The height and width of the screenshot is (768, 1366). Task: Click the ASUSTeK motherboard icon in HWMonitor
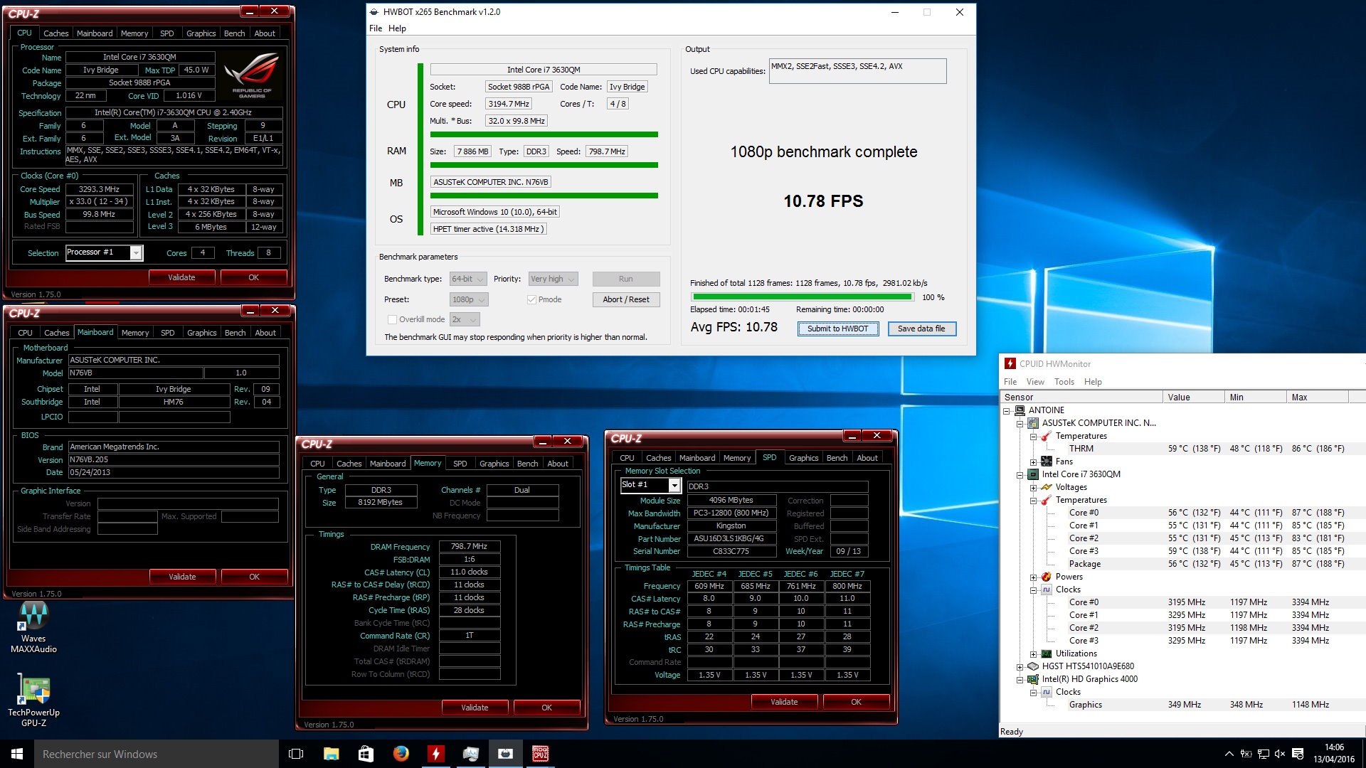[x=1033, y=423]
